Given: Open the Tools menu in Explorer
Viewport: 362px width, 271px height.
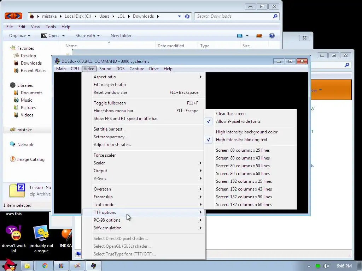Looking at the screenshot, I should 51,27.
